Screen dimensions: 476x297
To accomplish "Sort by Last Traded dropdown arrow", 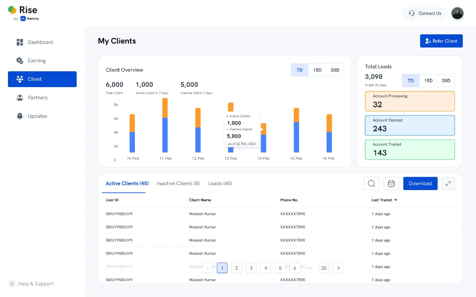I will [x=395, y=200].
